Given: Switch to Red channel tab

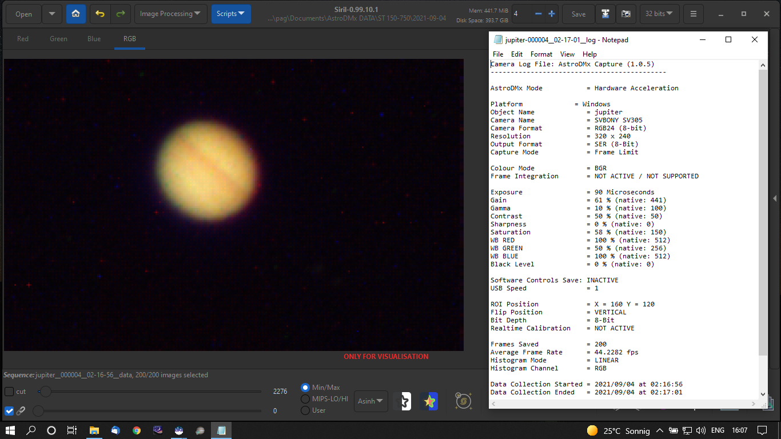Looking at the screenshot, I should tap(23, 39).
